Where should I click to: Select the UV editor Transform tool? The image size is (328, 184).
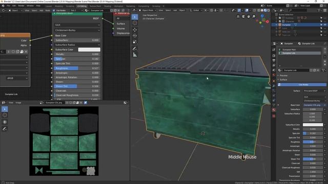5,122
